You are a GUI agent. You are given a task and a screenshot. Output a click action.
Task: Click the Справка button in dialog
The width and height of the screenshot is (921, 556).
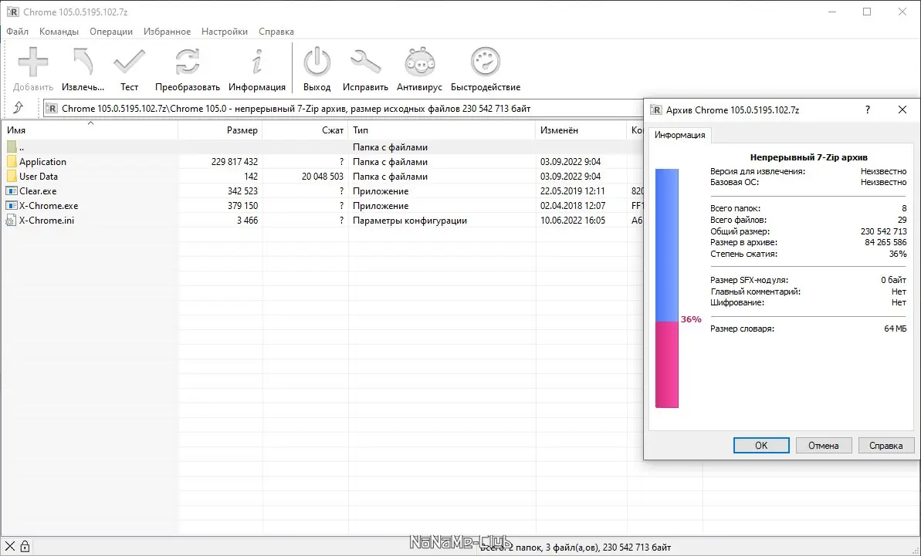(x=885, y=445)
